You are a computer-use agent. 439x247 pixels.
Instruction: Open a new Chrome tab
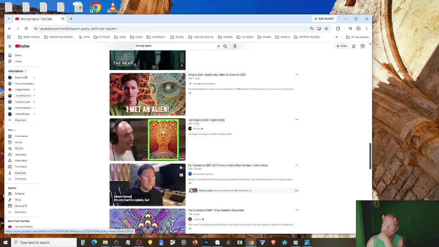coord(71,19)
